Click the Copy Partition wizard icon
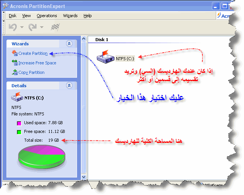244x195 pixels. click(x=14, y=72)
